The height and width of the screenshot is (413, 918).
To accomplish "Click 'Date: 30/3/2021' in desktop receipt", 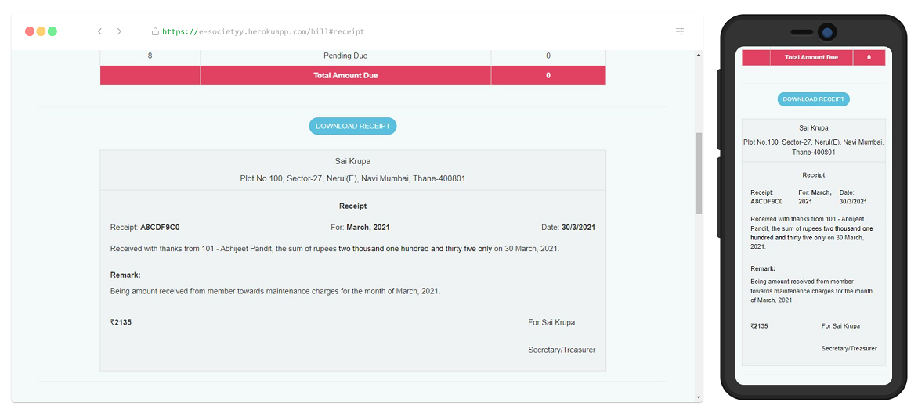I will (568, 227).
